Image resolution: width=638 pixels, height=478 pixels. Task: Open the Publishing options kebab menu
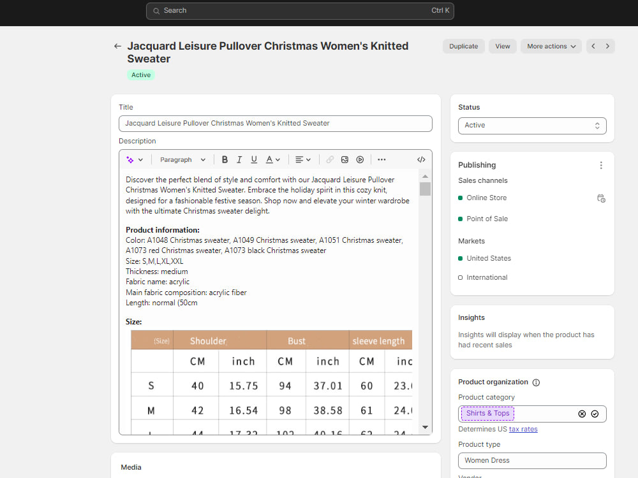601,166
